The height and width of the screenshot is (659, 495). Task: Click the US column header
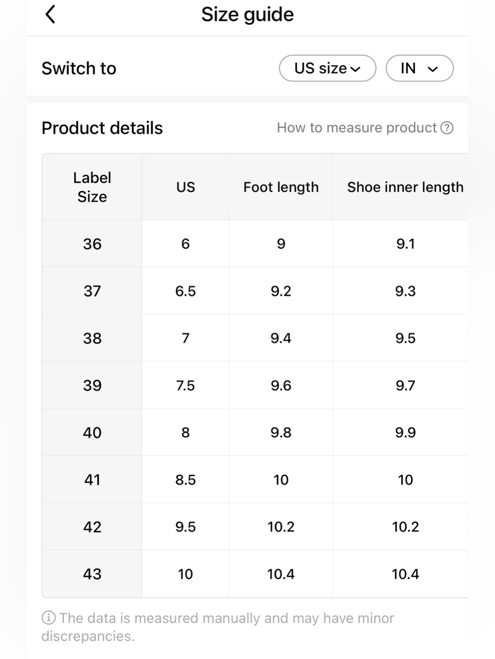point(186,187)
